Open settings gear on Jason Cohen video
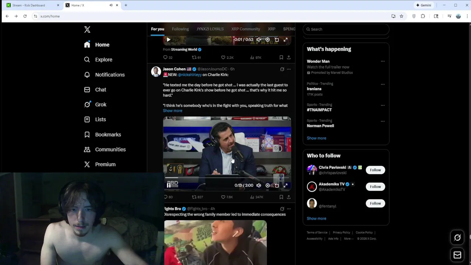This screenshot has width=471, height=265. pyautogui.click(x=268, y=185)
